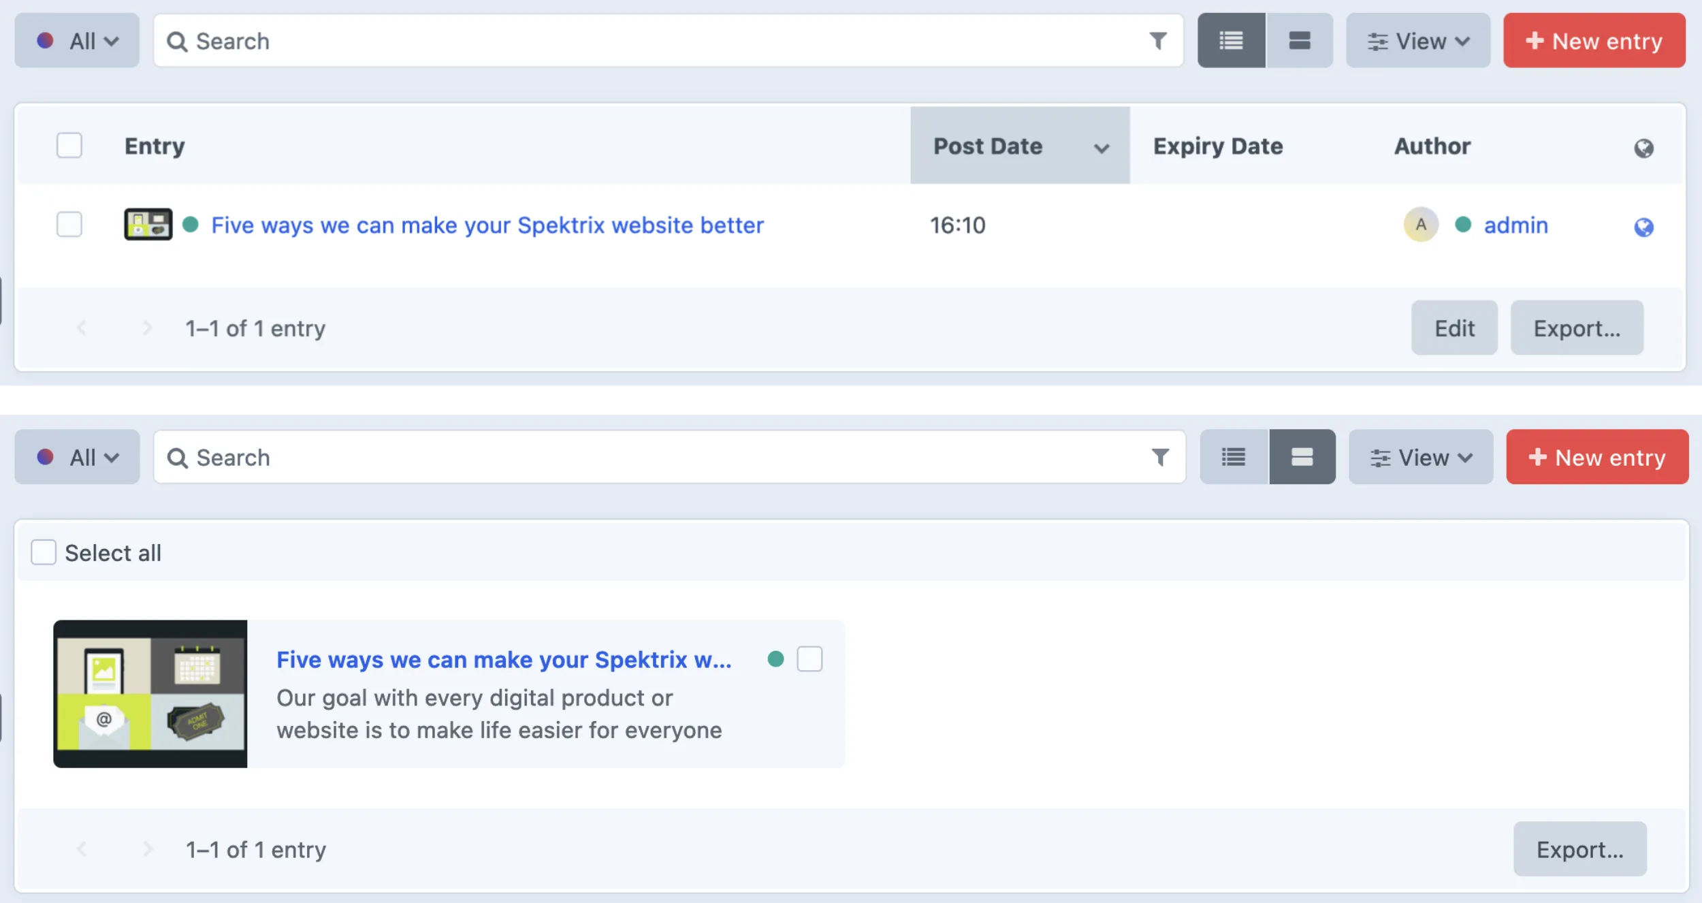Click the Author column header
Viewport: 1702px width, 903px height.
pyautogui.click(x=1432, y=146)
